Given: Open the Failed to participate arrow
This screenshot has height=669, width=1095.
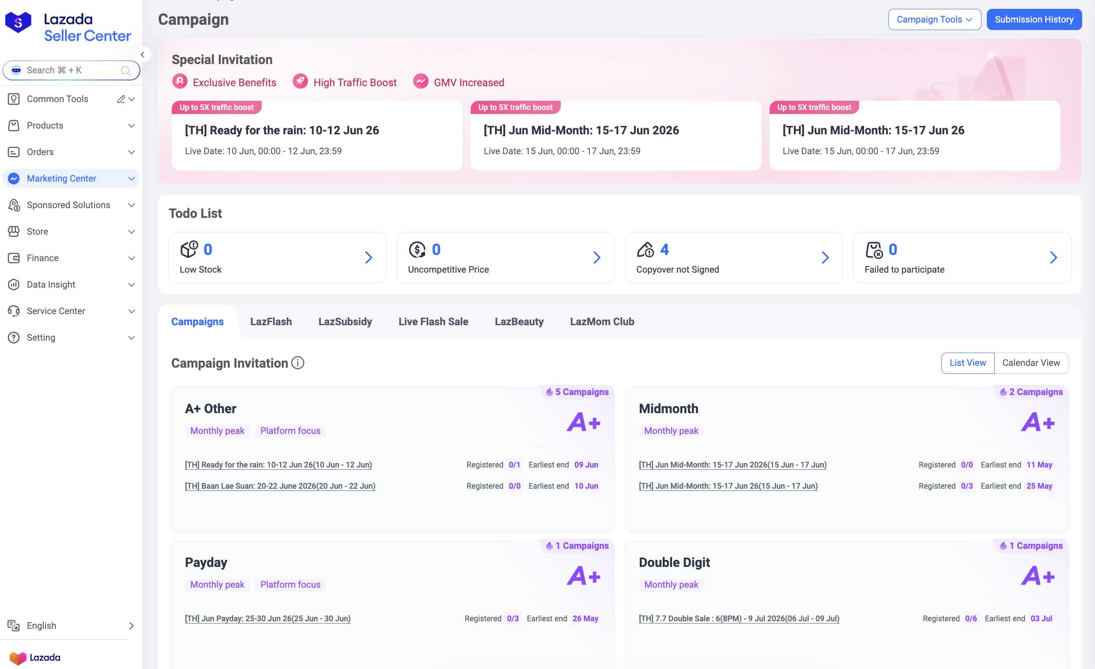Looking at the screenshot, I should (1053, 258).
